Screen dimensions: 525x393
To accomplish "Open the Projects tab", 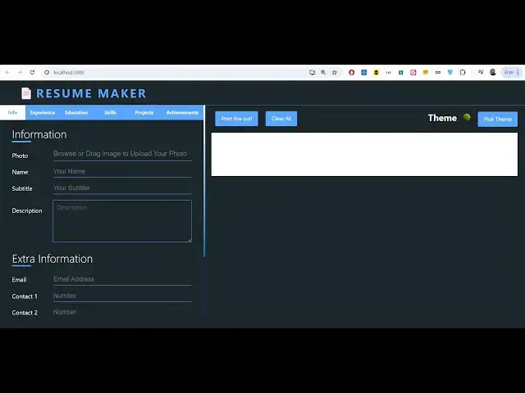I will click(144, 113).
